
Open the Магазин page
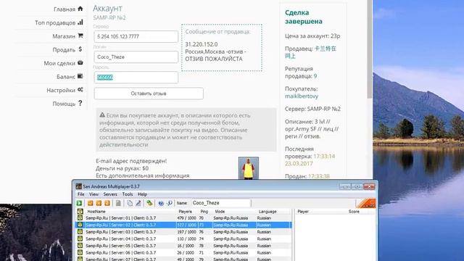click(64, 36)
